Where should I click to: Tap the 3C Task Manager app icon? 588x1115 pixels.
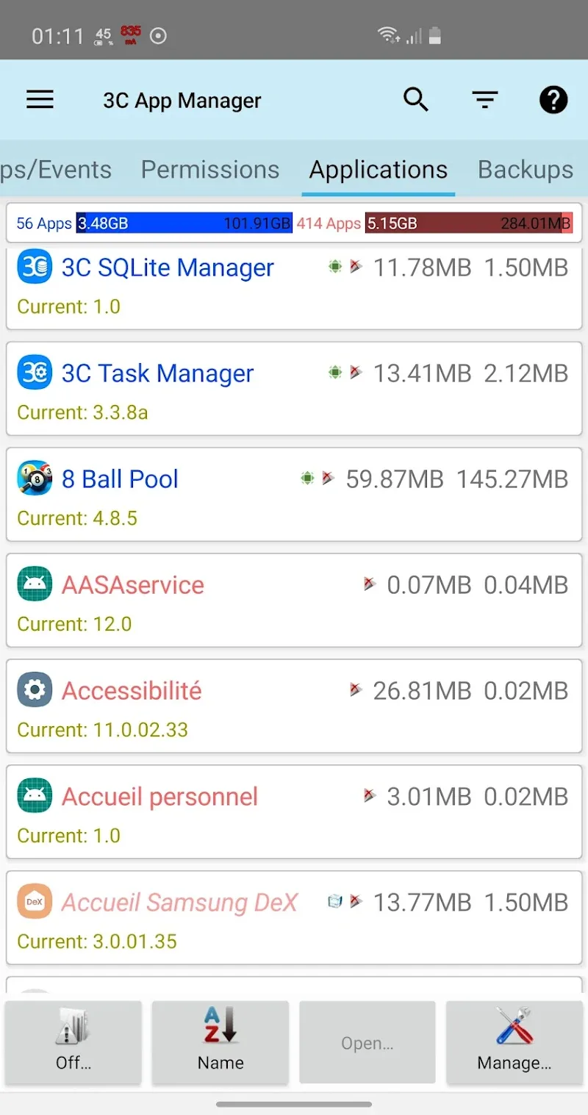(x=35, y=373)
